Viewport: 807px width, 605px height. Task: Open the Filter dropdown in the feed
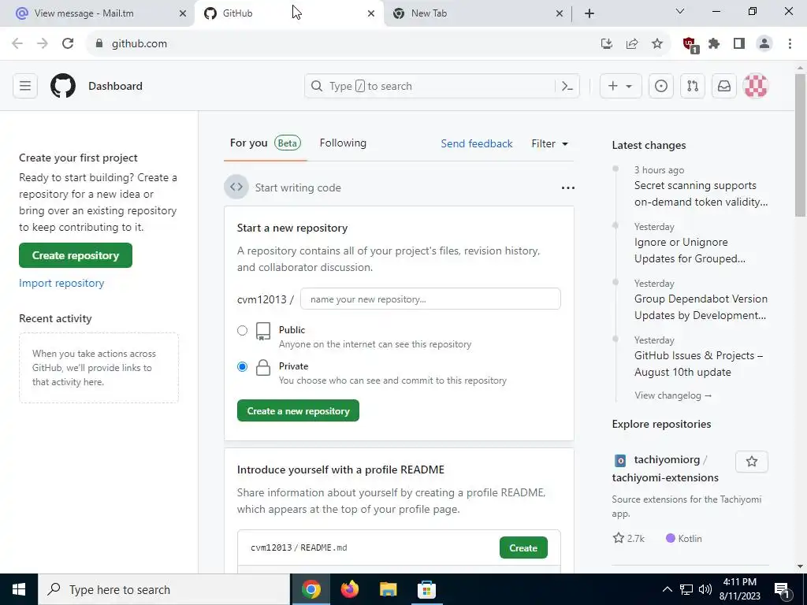tap(549, 143)
